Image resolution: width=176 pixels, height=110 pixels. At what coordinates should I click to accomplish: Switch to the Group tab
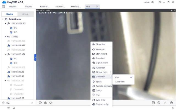tap(25, 14)
